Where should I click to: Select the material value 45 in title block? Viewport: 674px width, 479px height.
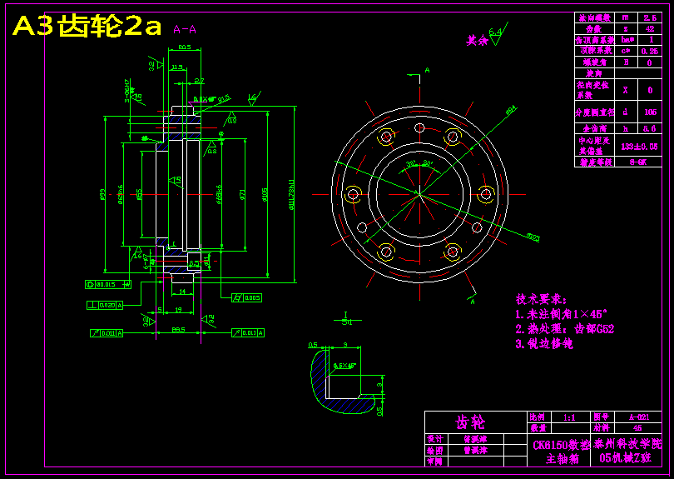[637, 428]
